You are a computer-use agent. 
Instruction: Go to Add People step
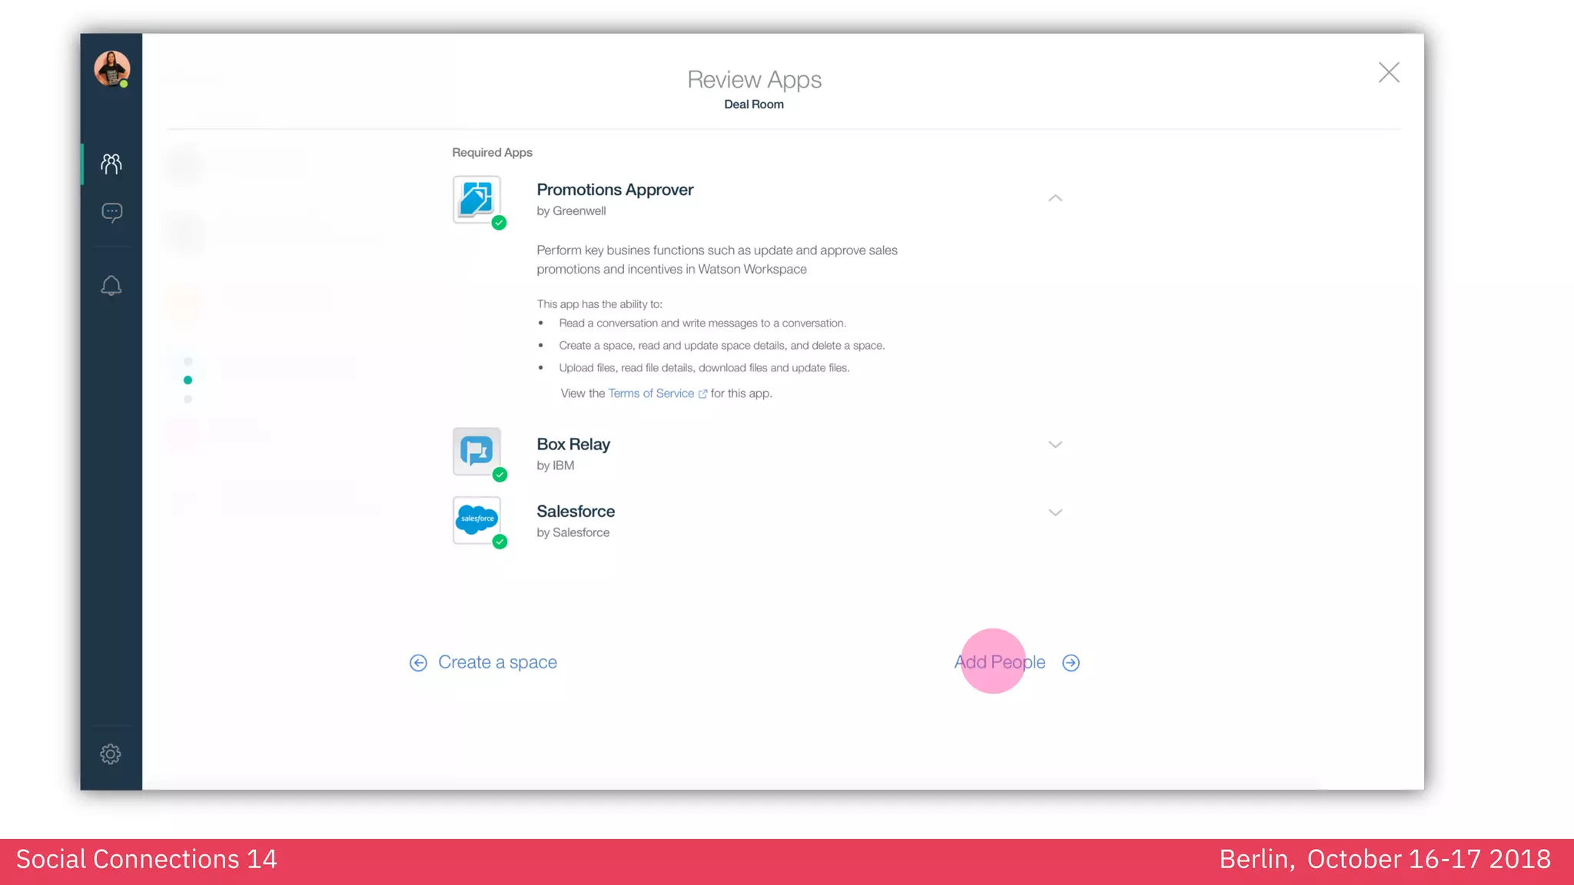(999, 662)
